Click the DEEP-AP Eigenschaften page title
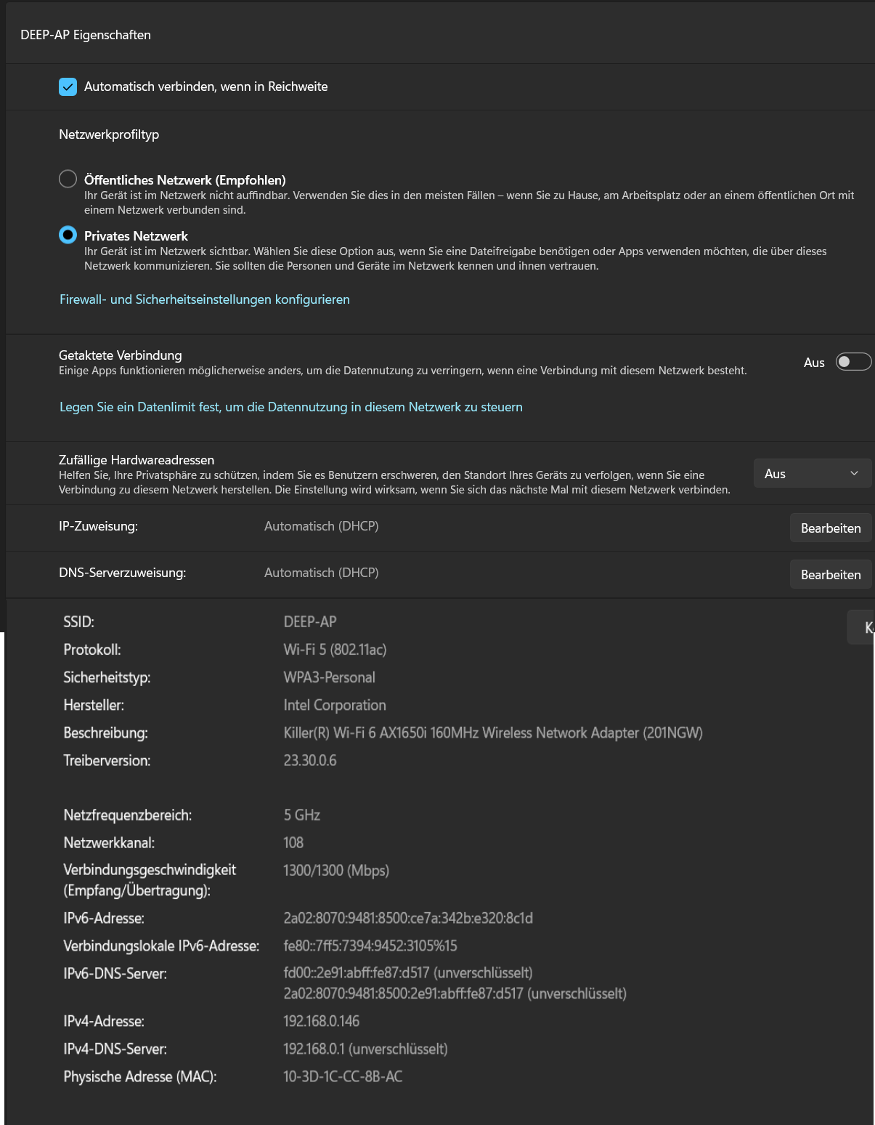Screen dimensions: 875x1125 point(86,35)
